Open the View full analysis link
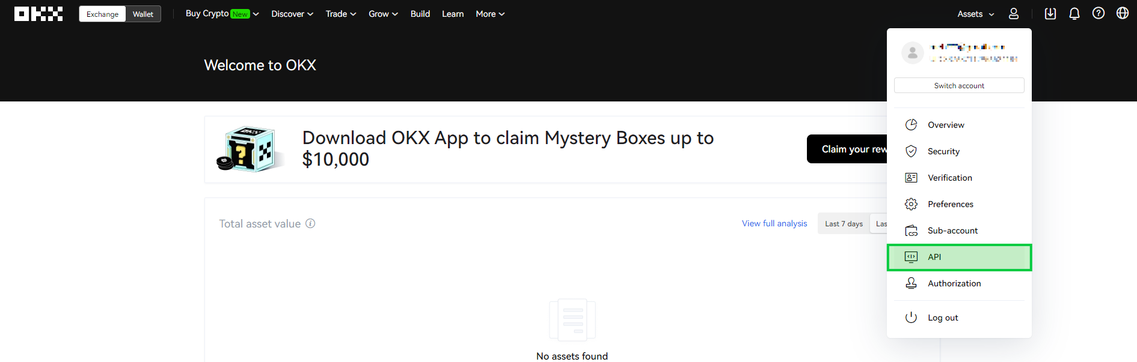The image size is (1137, 362). click(774, 223)
